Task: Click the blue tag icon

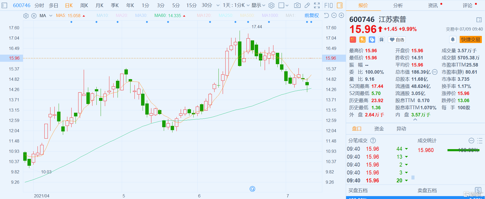Action: click(372, 40)
